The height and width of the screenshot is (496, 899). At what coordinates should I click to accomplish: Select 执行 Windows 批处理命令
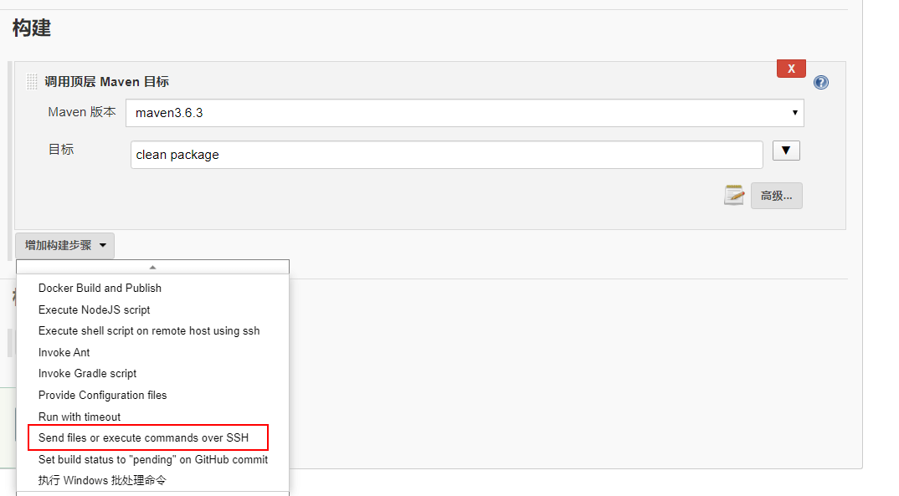(x=102, y=481)
